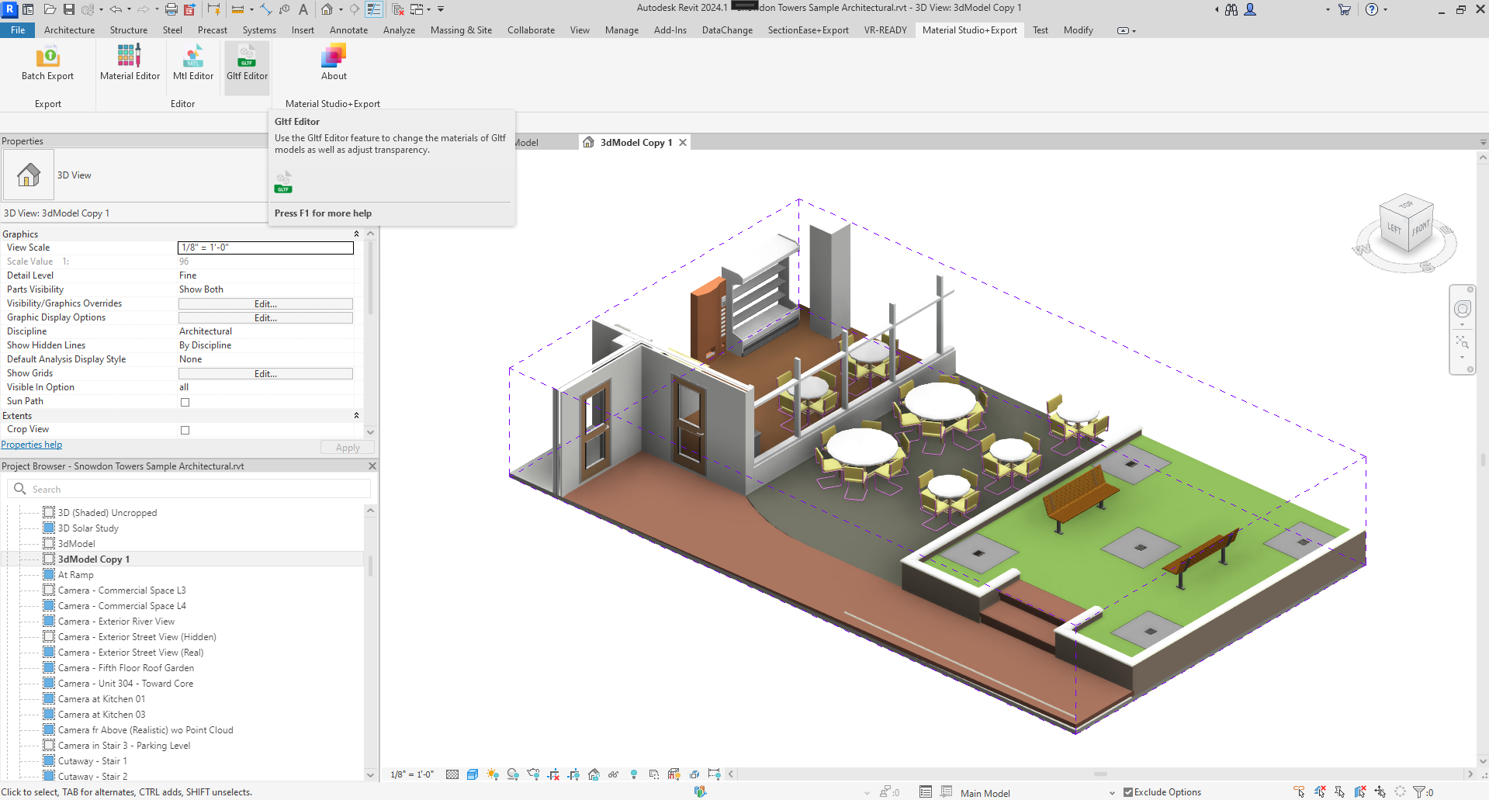Click temporary hide/isolate glasses icon
Image resolution: width=1489 pixels, height=800 pixels.
[613, 774]
